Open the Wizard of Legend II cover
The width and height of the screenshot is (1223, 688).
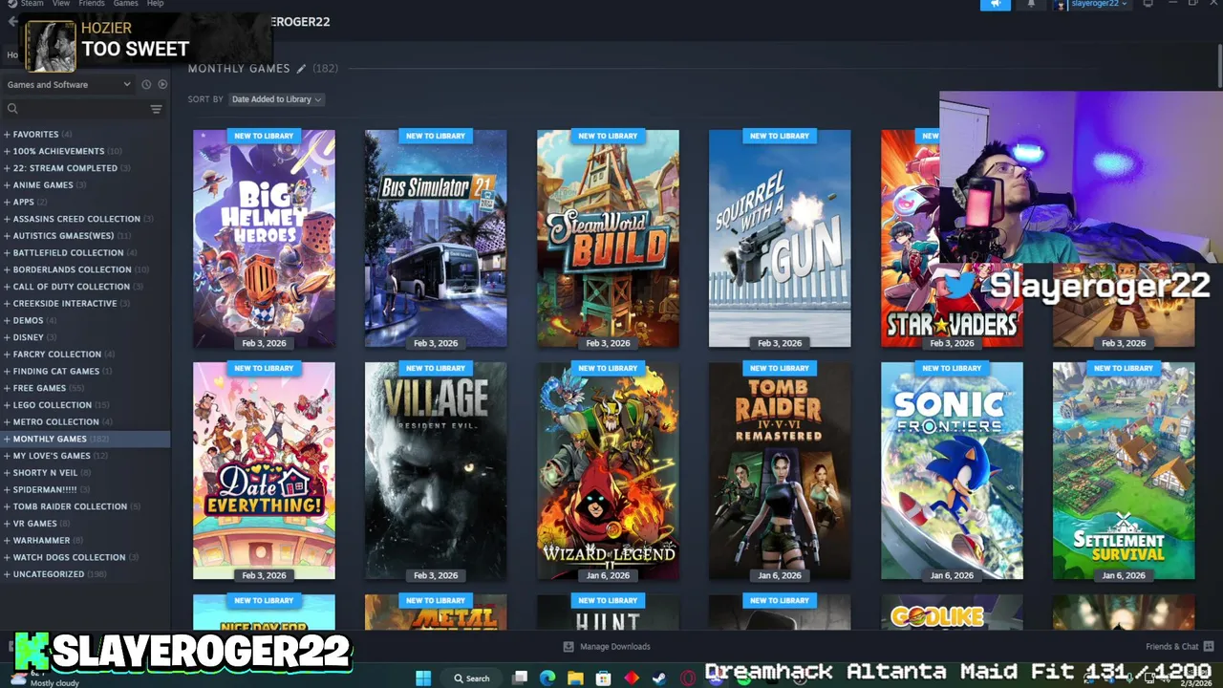[x=608, y=471]
